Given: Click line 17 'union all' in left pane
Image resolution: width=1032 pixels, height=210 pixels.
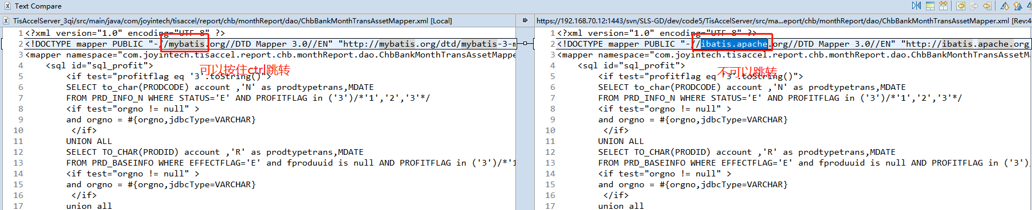Looking at the screenshot, I should [x=89, y=205].
